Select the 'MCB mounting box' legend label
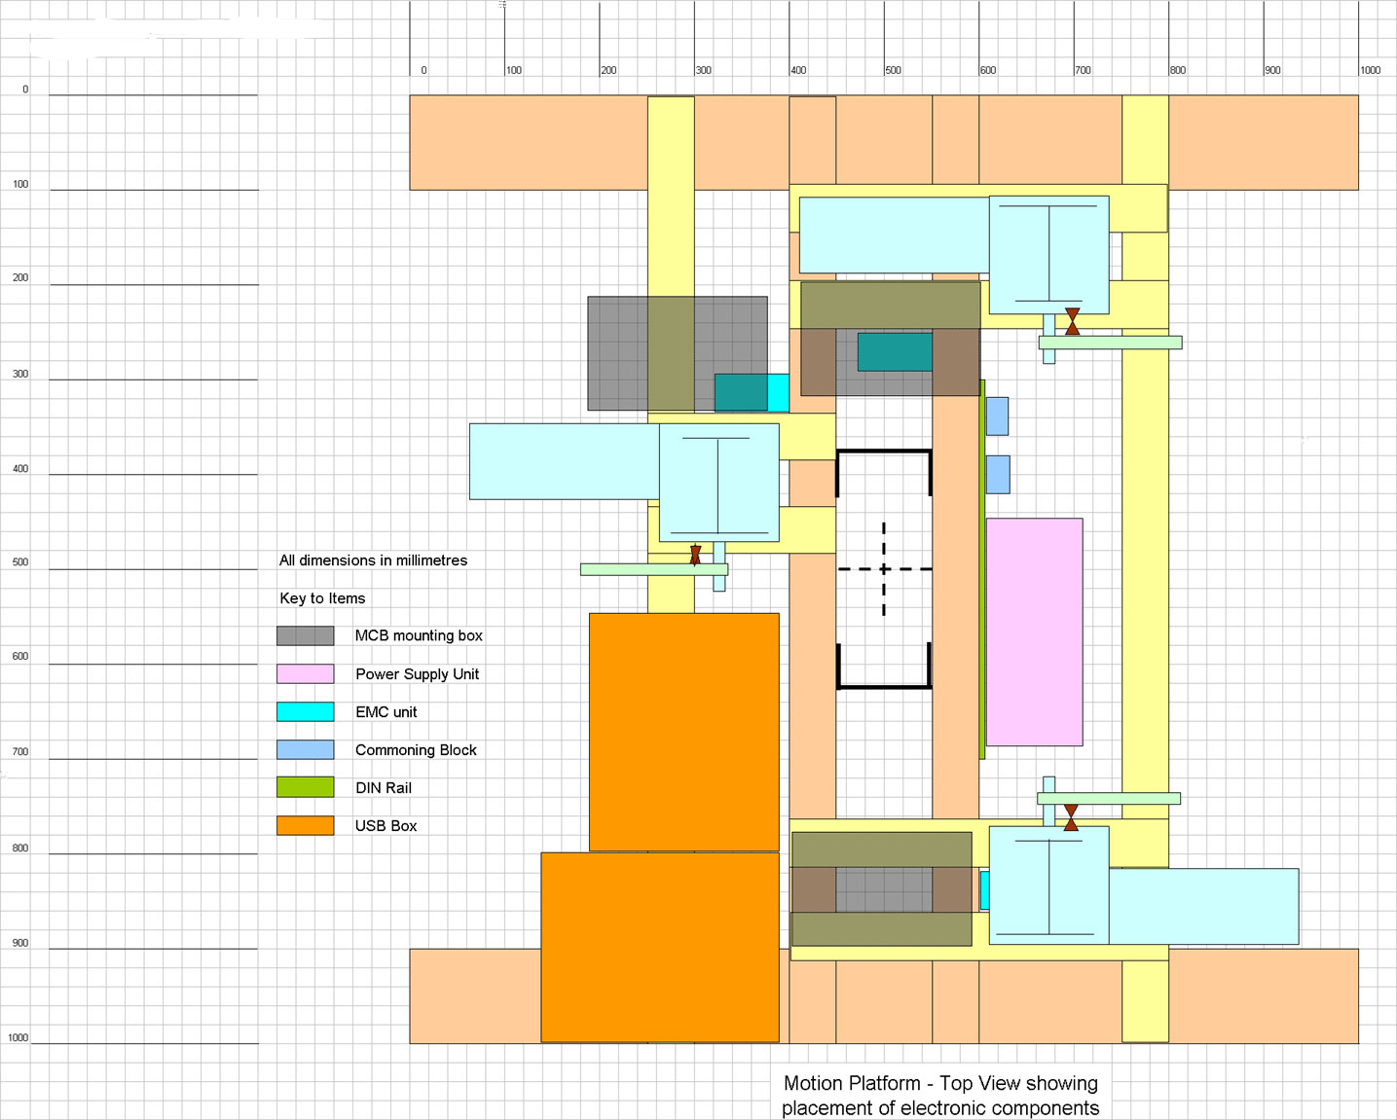 coord(419,635)
